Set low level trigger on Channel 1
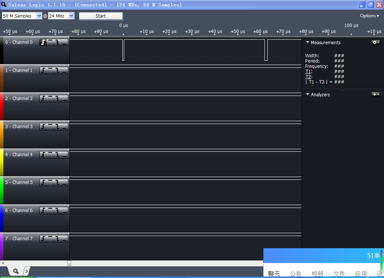The height and width of the screenshot is (278, 384). [64, 70]
